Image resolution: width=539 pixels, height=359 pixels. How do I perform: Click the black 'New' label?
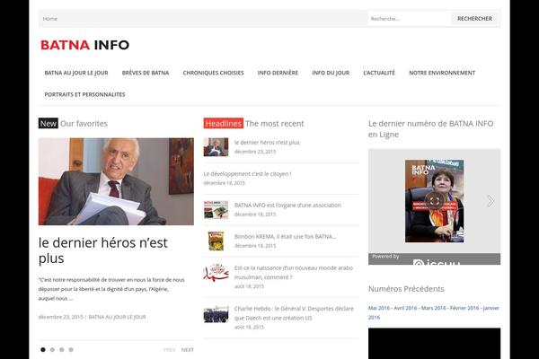pyautogui.click(x=49, y=123)
